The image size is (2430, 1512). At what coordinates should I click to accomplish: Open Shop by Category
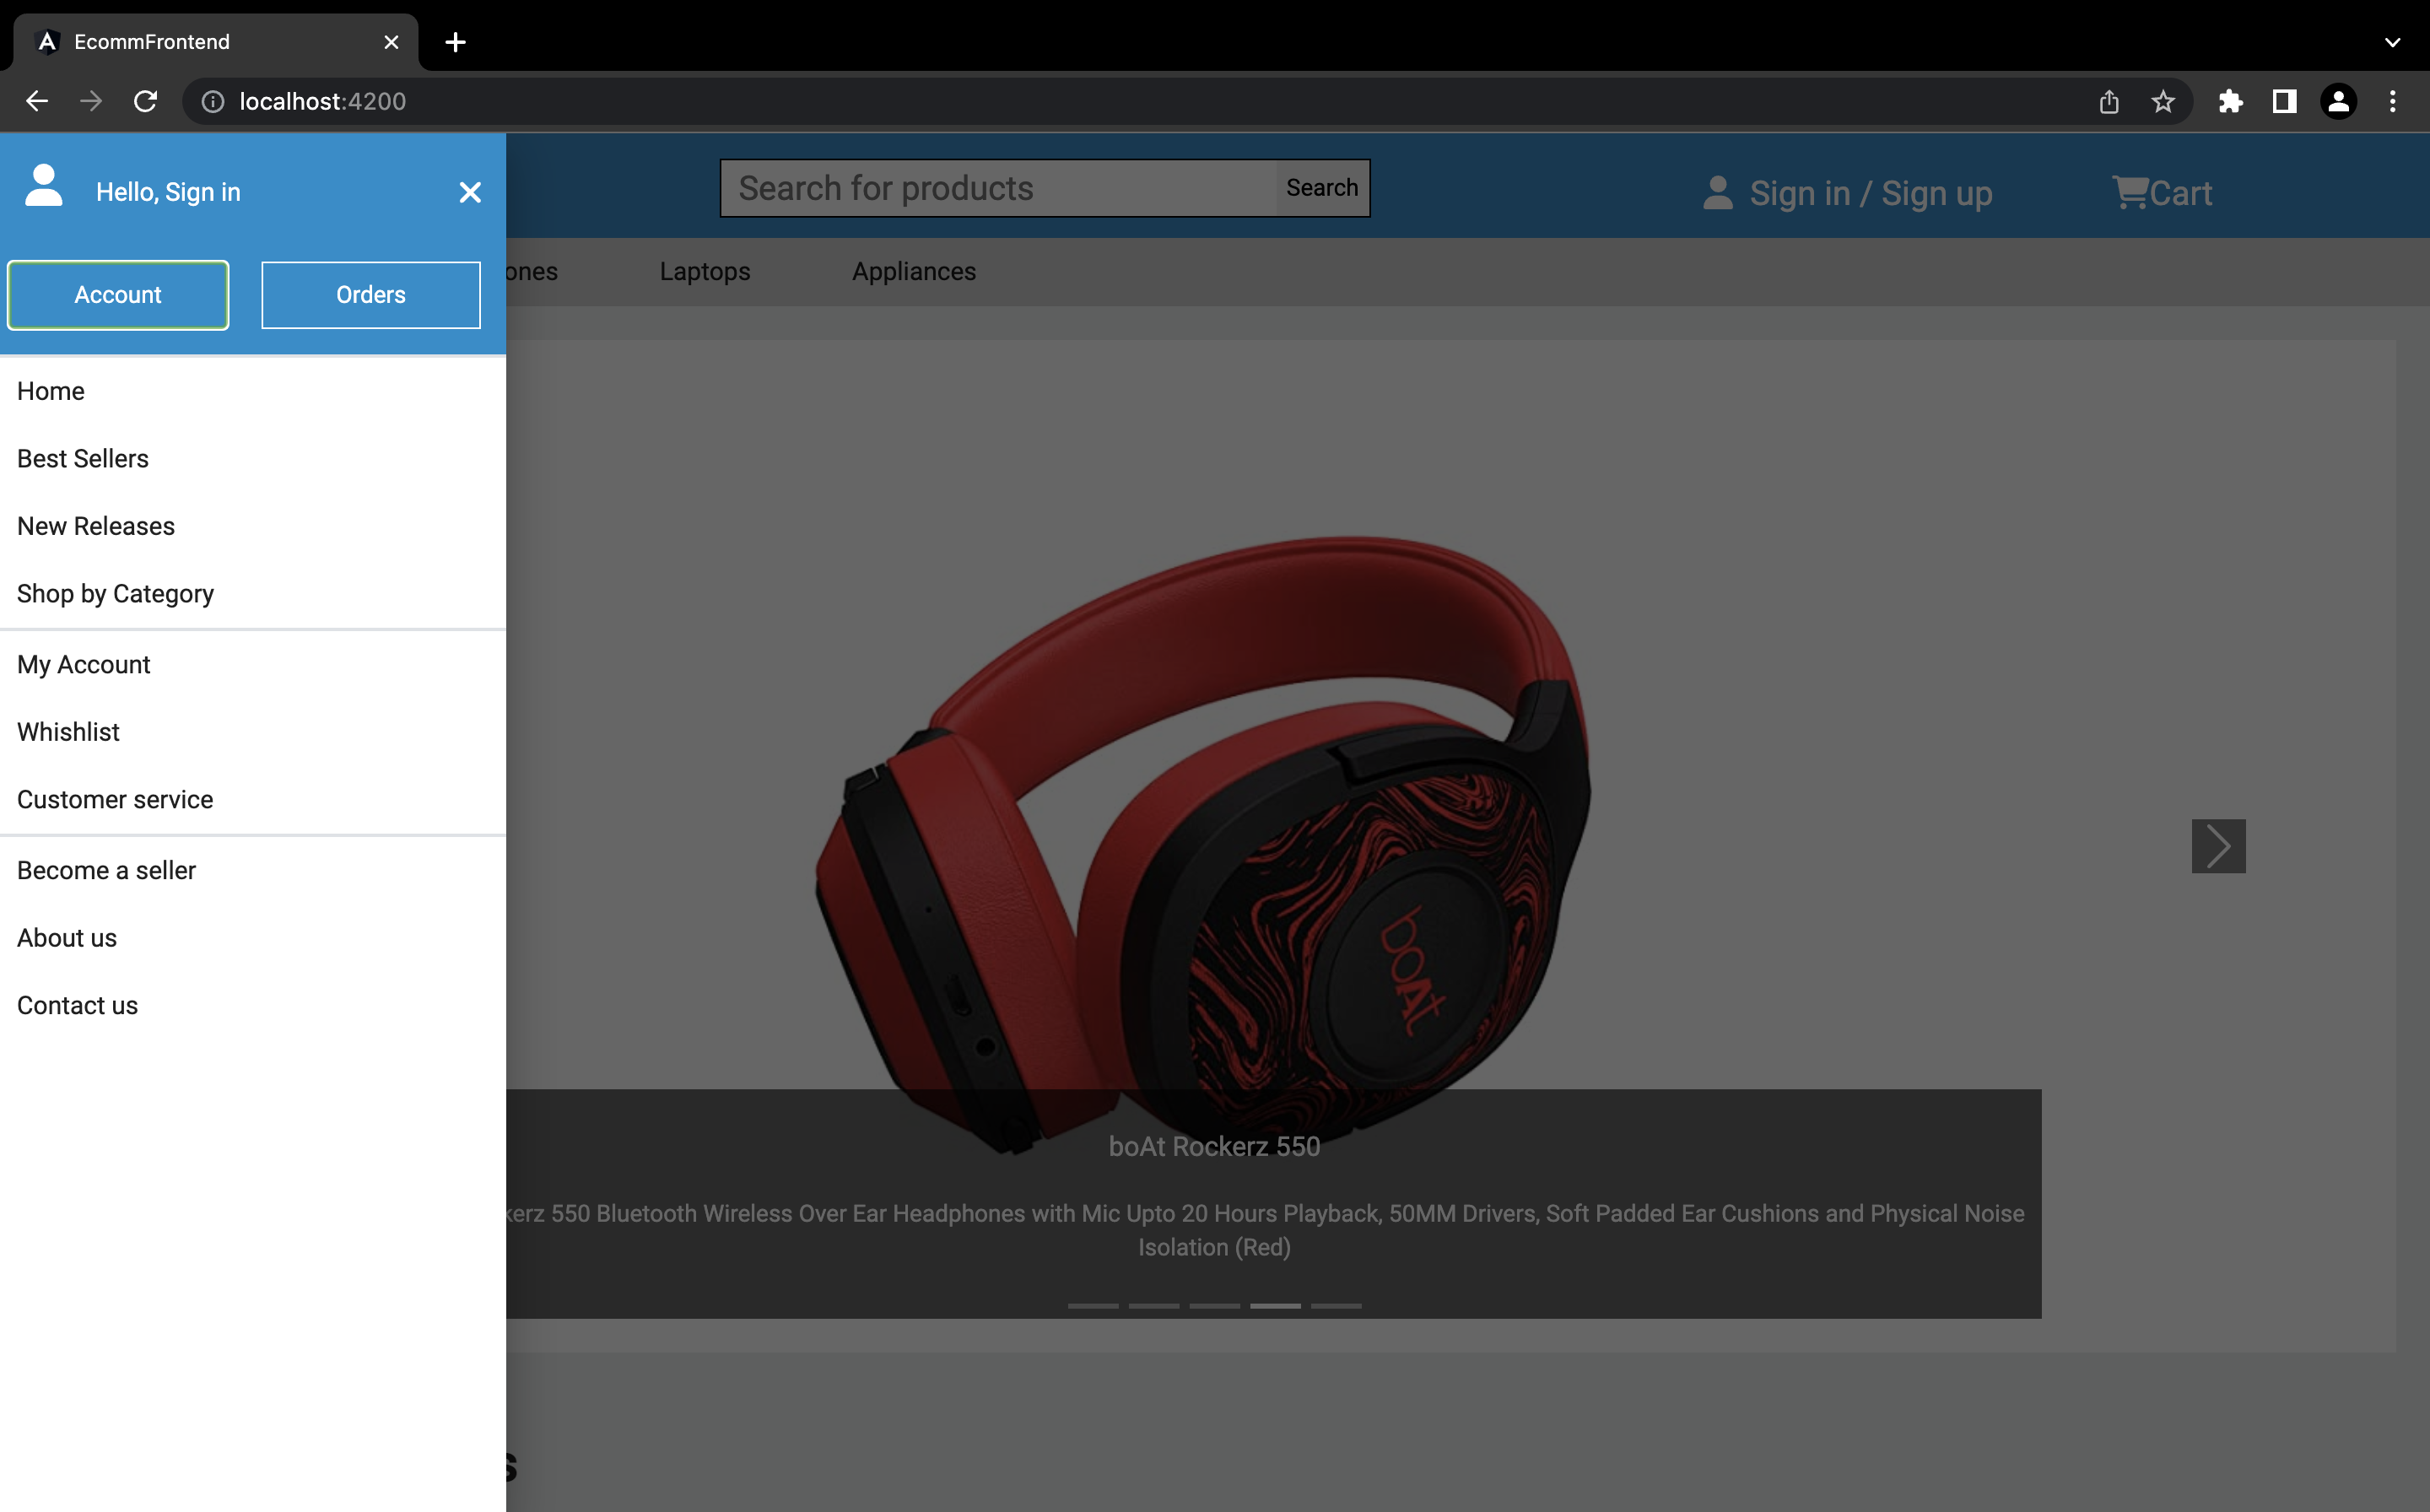click(x=115, y=593)
